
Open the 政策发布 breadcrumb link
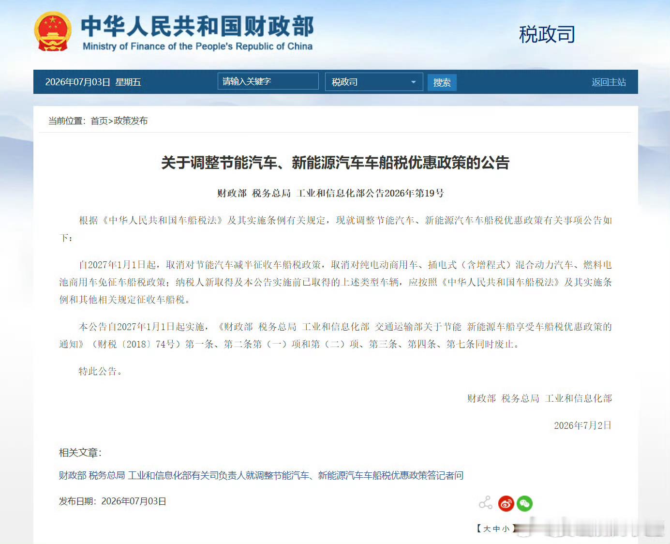coord(131,121)
